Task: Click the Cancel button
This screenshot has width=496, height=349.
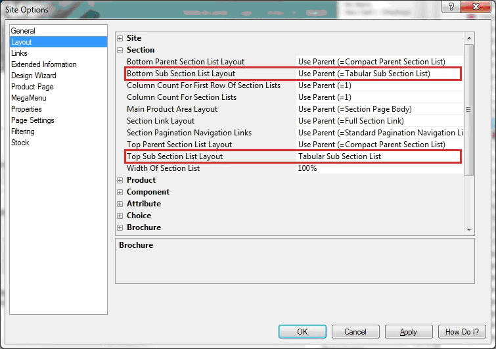Action: pos(355,332)
